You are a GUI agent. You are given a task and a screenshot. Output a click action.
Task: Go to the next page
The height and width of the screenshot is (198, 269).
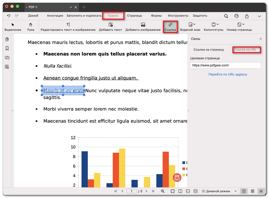tap(146, 191)
